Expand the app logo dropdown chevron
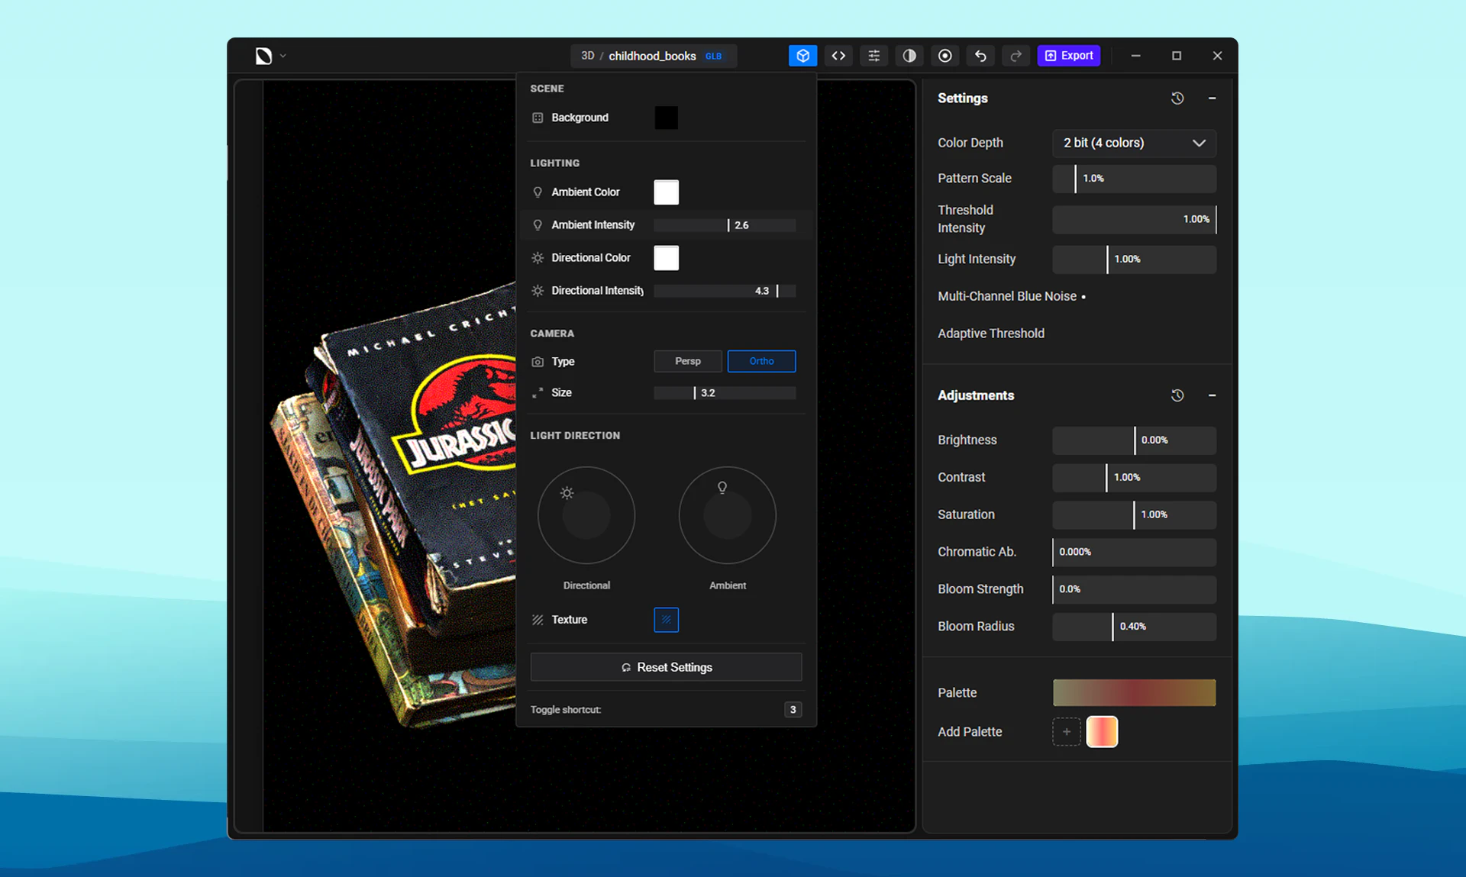The image size is (1466, 877). click(282, 55)
